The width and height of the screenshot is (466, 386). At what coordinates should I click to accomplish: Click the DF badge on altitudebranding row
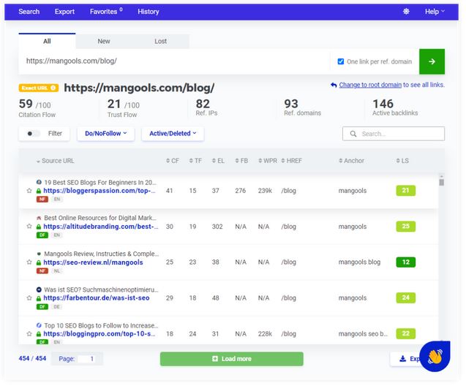tap(42, 235)
